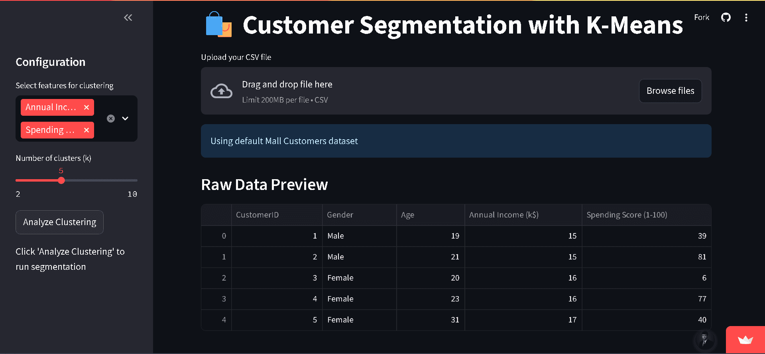The width and height of the screenshot is (765, 354).
Task: Click the cluster count slider handle
Action: point(61,180)
